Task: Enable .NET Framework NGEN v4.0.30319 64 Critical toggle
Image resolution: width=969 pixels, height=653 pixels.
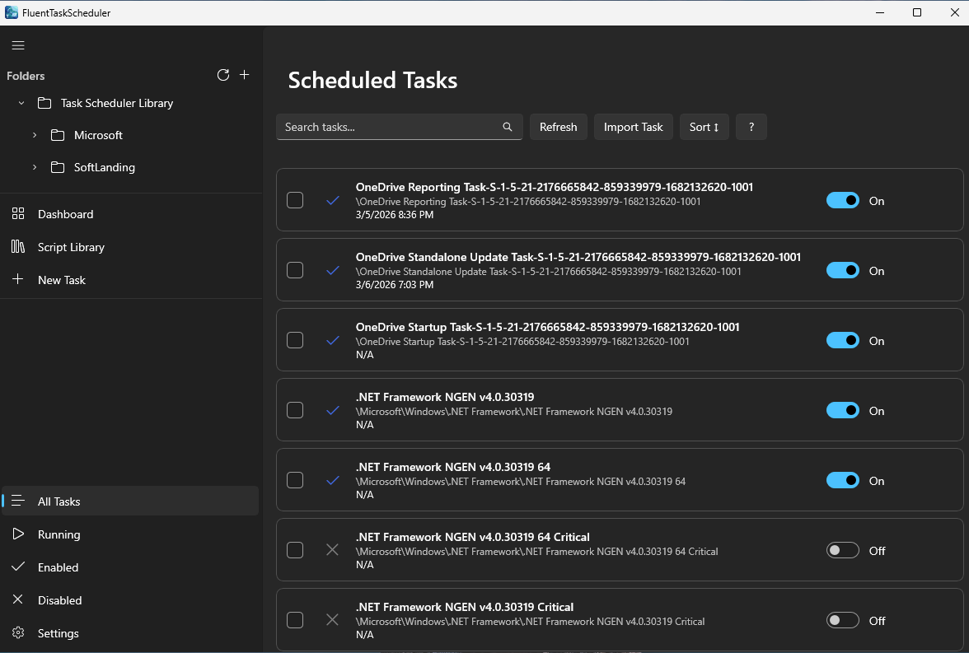Action: coord(842,550)
